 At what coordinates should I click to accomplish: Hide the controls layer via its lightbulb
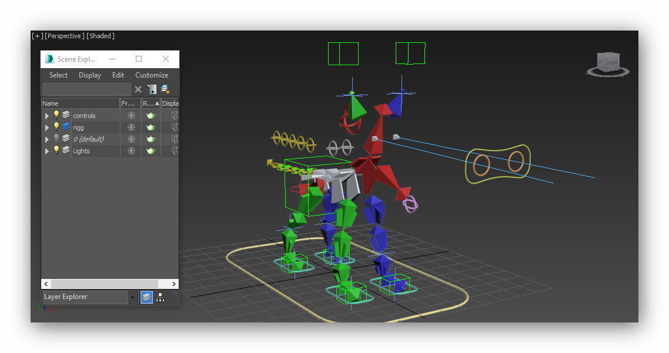pos(56,115)
